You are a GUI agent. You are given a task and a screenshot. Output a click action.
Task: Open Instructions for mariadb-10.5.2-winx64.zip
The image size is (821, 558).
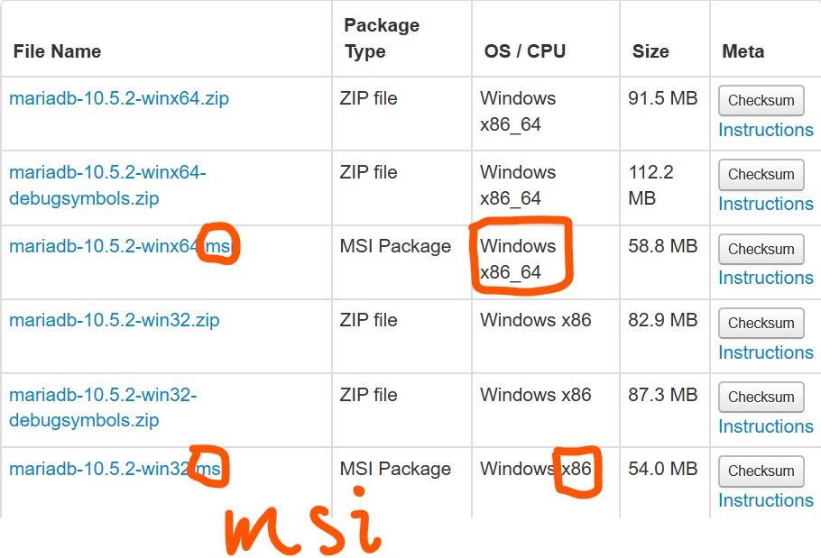coord(765,130)
